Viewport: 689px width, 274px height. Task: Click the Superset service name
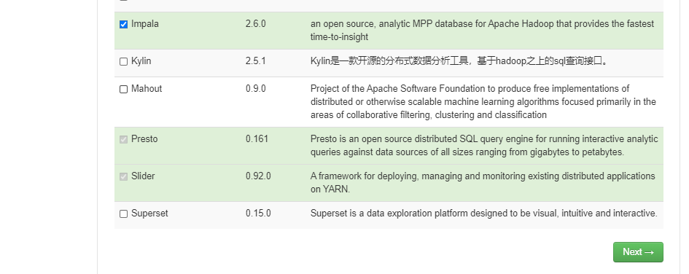[x=150, y=214]
